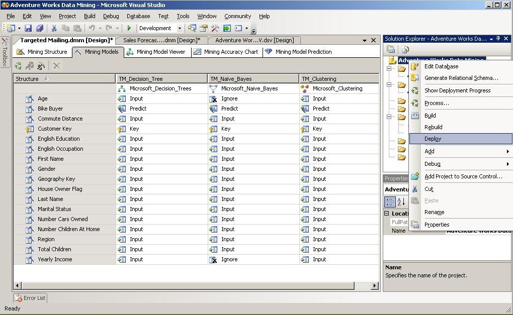The width and height of the screenshot is (513, 315).
Task: Click the Microsoft_Naive_Bayes algorithm icon
Action: (213, 88)
